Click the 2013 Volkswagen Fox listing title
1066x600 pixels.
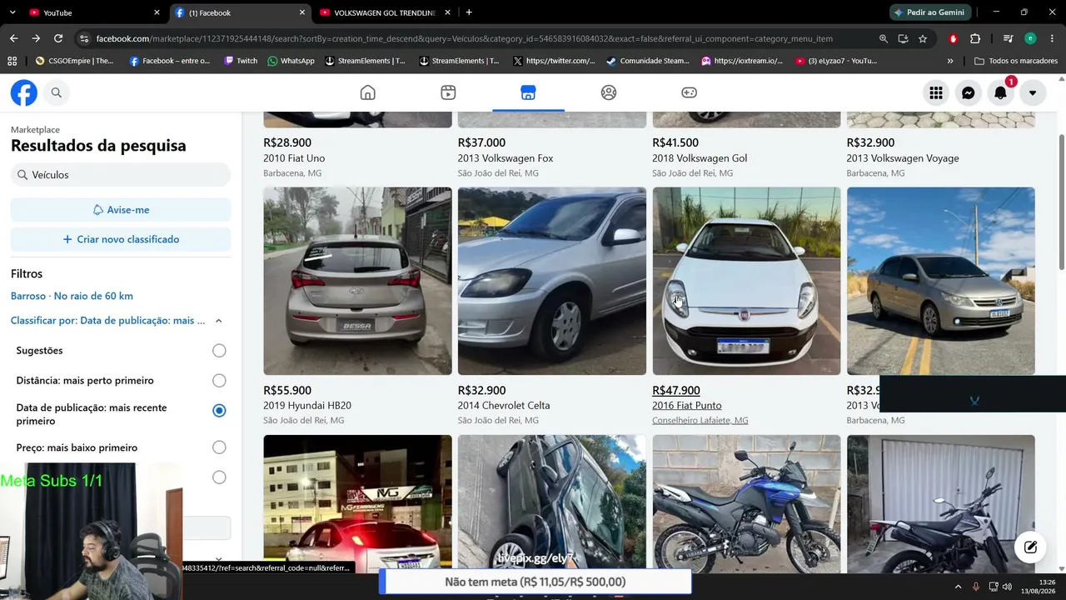(x=506, y=158)
